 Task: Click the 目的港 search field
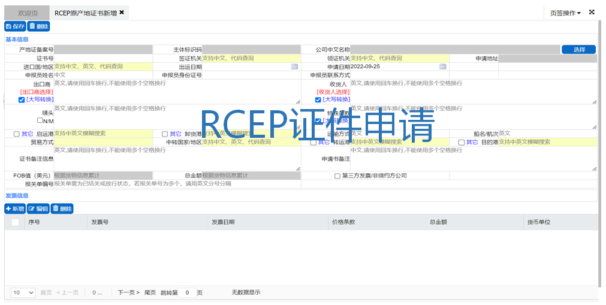[548, 142]
